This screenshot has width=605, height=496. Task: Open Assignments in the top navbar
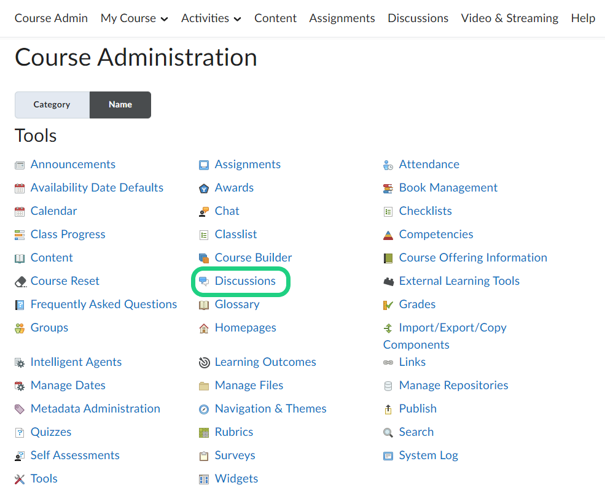tap(342, 18)
